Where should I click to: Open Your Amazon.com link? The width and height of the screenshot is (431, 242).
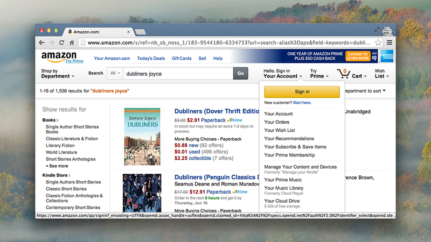(x=112, y=58)
